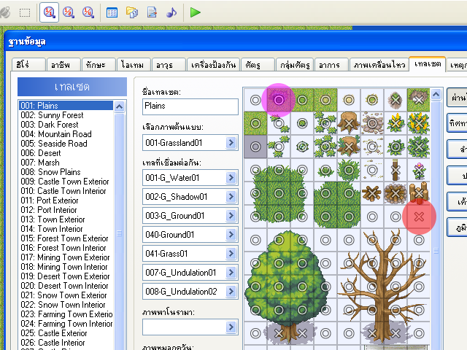The width and height of the screenshot is (467, 350).
Task: Toggle passage on the upright wooden post tile
Action: point(395,170)
